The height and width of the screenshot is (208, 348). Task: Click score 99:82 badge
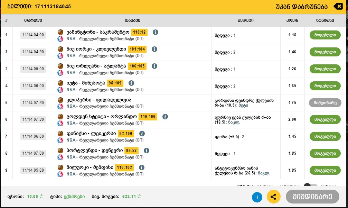131,151
